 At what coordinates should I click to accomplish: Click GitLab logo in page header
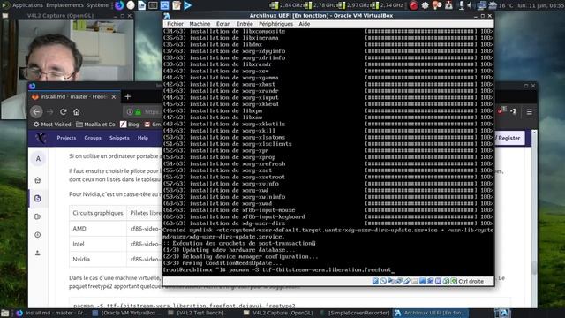click(41, 138)
